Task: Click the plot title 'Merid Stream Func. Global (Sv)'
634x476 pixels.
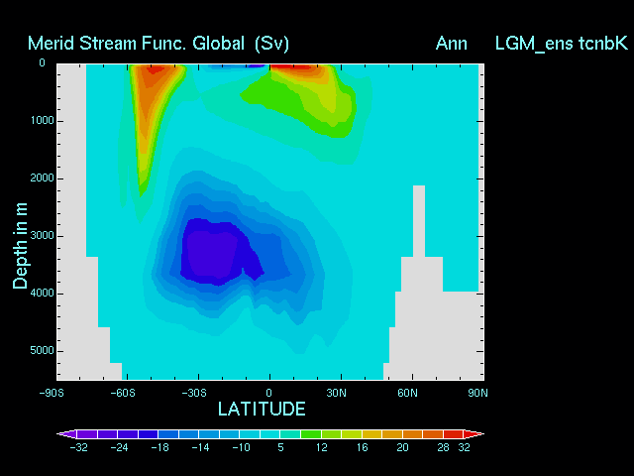Action: [158, 44]
